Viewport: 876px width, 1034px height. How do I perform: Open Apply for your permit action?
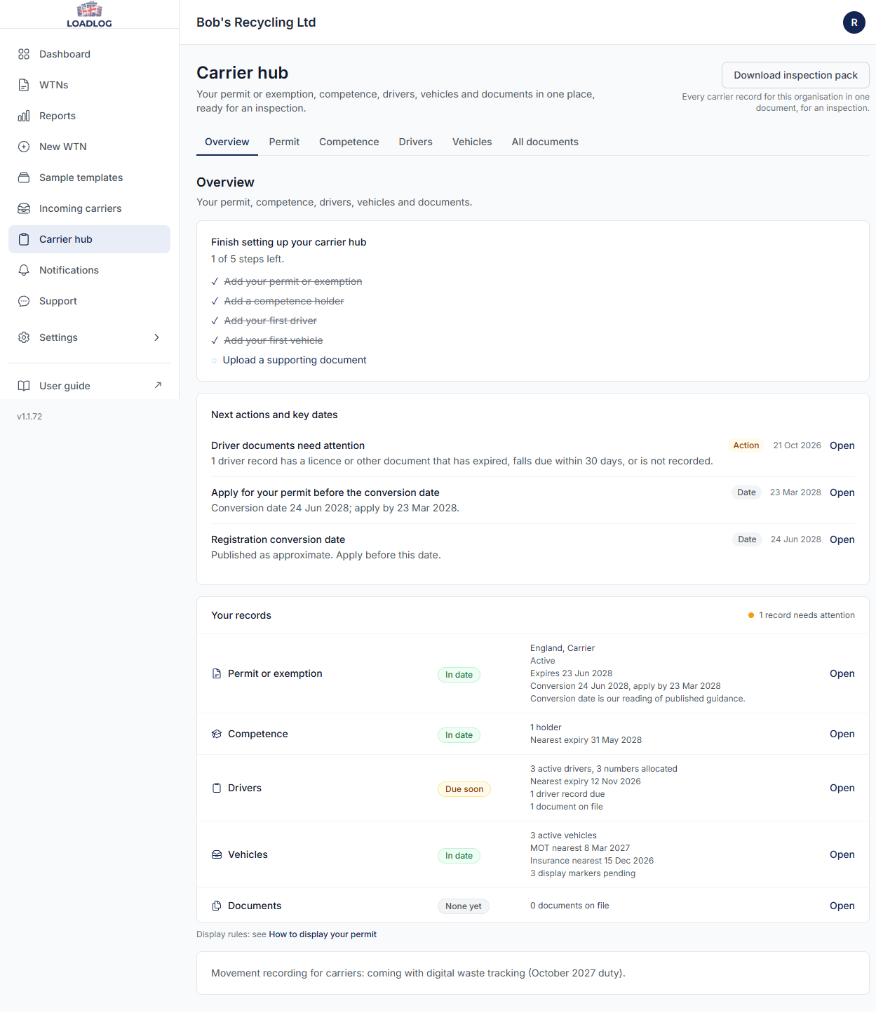[x=842, y=492]
